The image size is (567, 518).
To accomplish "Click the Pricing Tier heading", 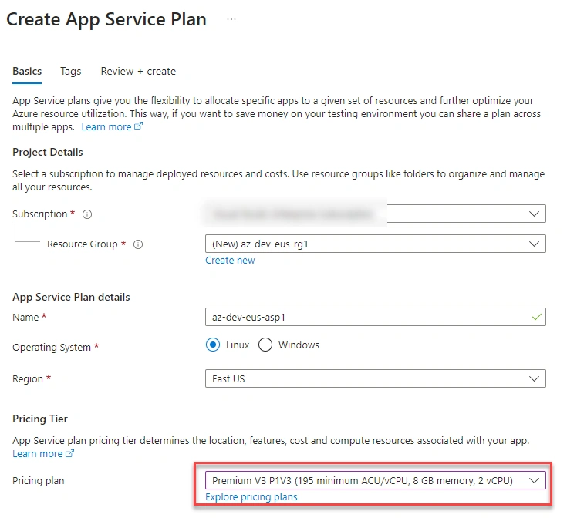I will [x=40, y=419].
